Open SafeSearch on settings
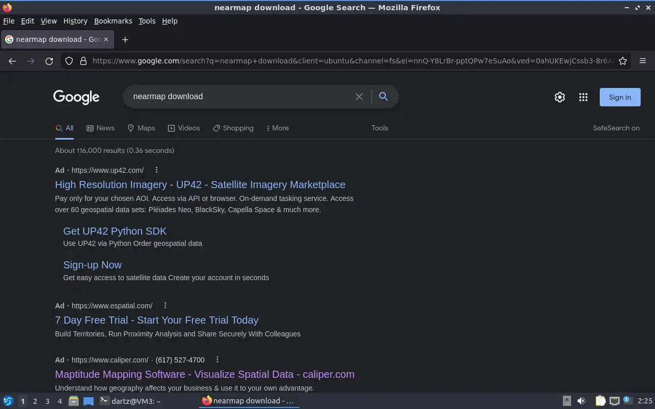The image size is (655, 409). (616, 128)
